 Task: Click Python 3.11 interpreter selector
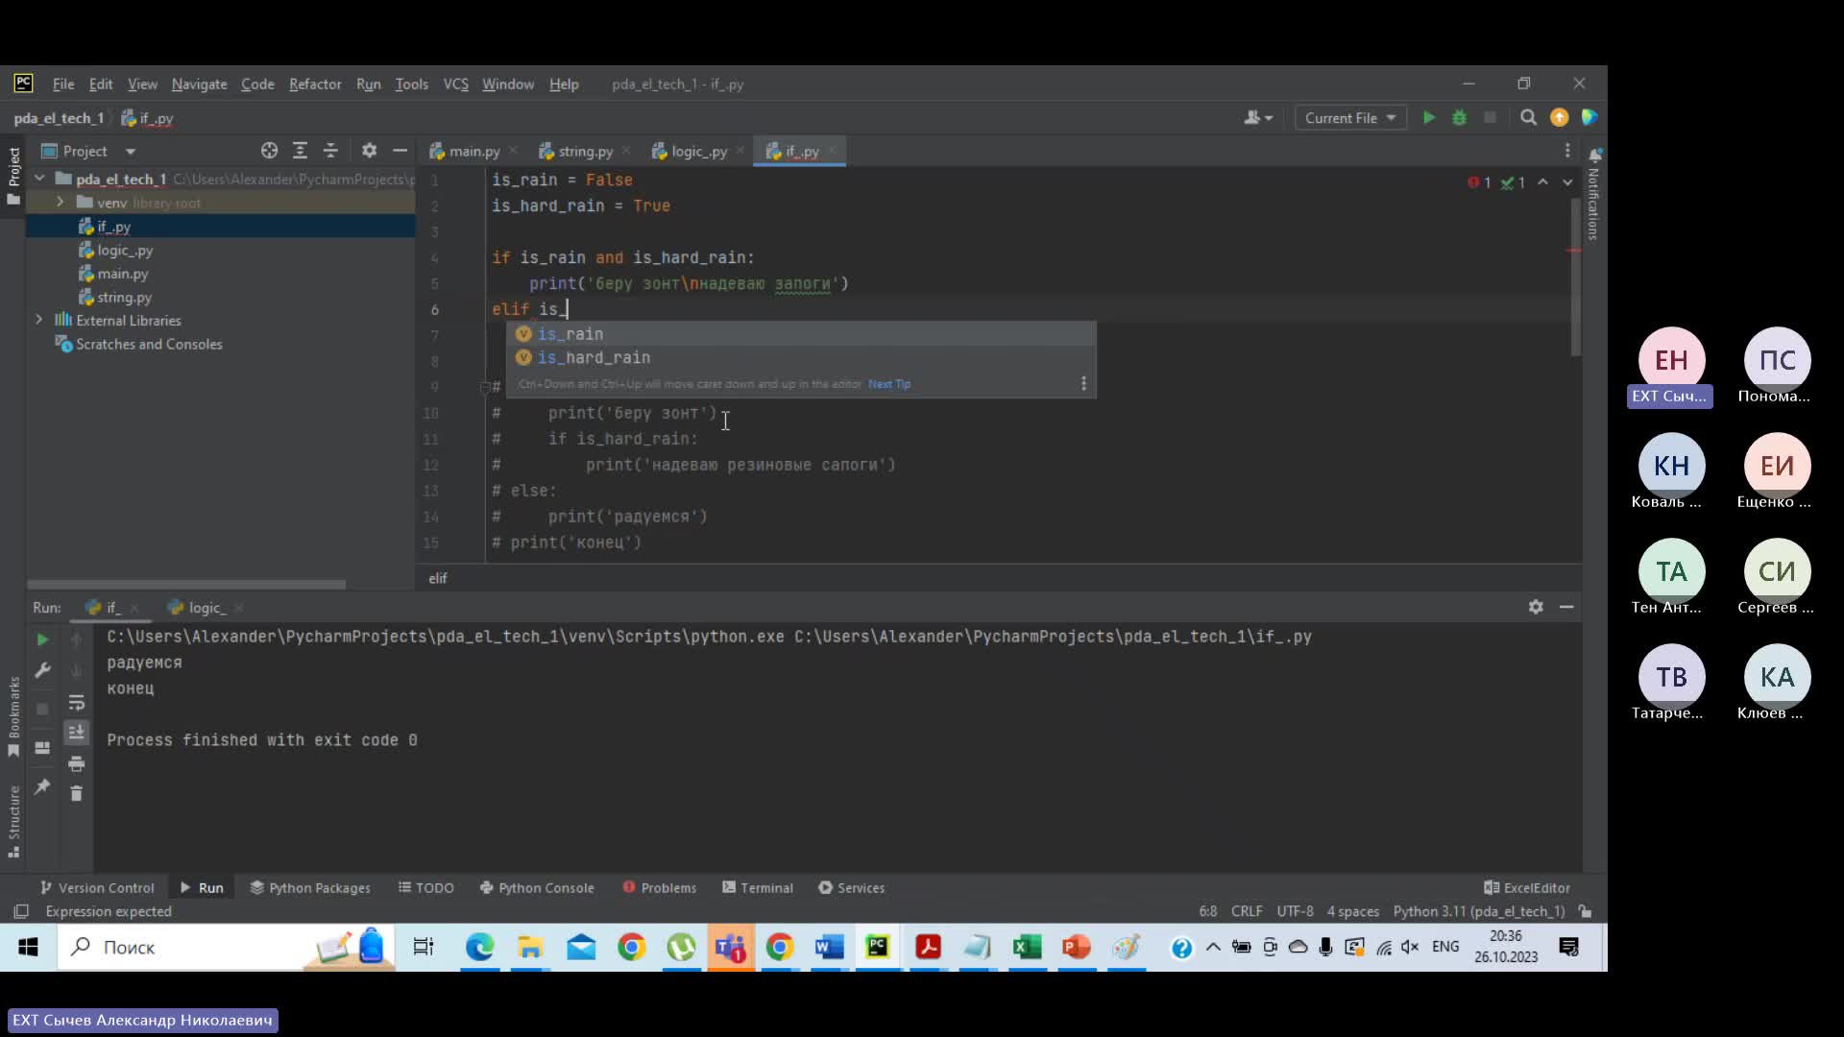[1478, 911]
